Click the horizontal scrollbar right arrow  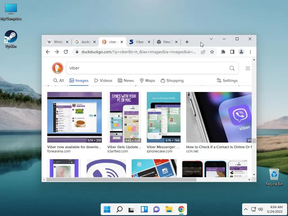[249, 179]
